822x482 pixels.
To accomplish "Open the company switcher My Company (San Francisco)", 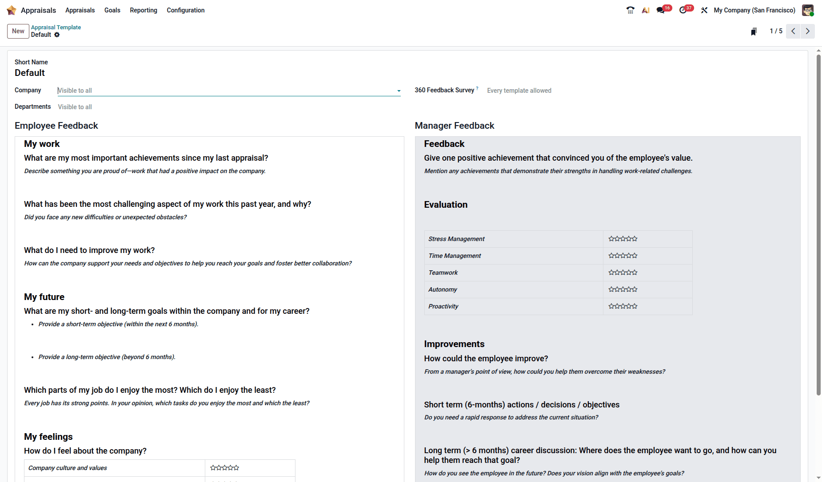I will [x=754, y=10].
